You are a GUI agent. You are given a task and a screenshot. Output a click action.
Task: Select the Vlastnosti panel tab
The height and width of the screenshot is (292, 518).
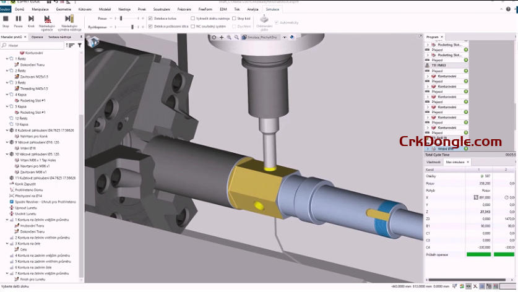[434, 161]
